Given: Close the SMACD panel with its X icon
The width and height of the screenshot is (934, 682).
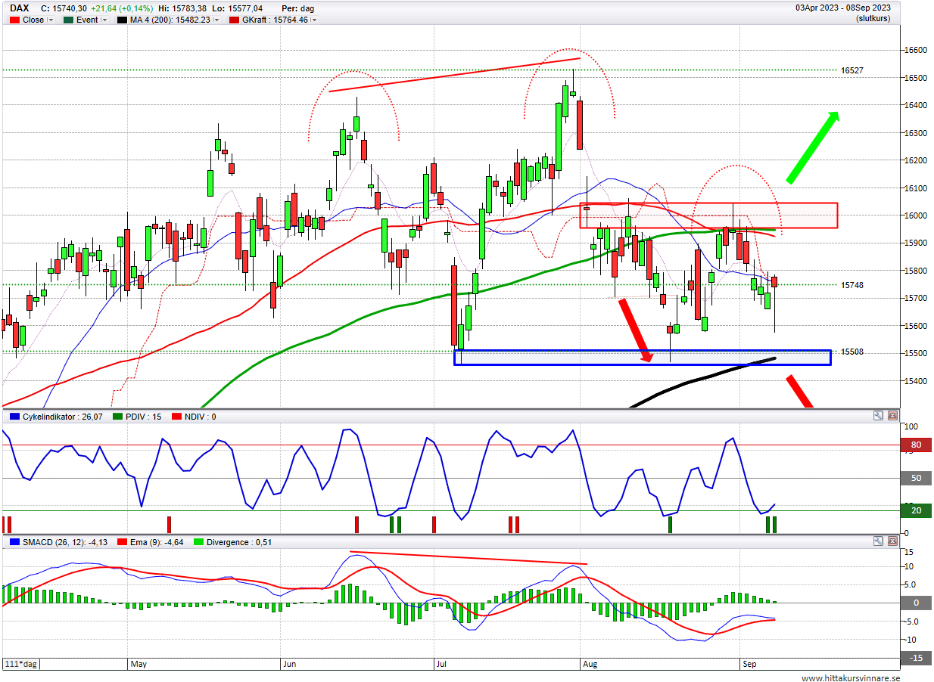Looking at the screenshot, I should 893,541.
